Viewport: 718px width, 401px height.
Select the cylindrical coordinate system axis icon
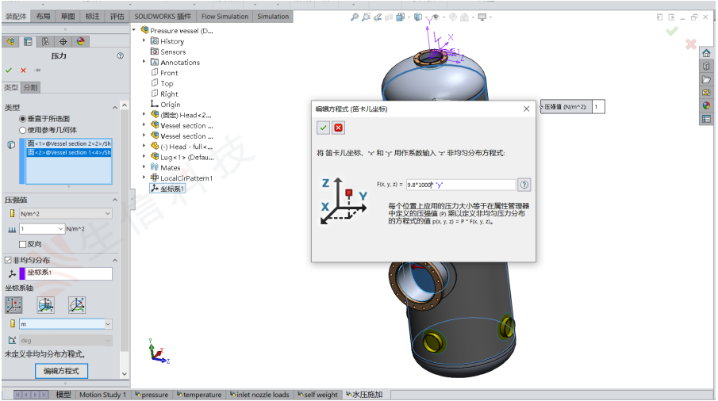[46, 304]
